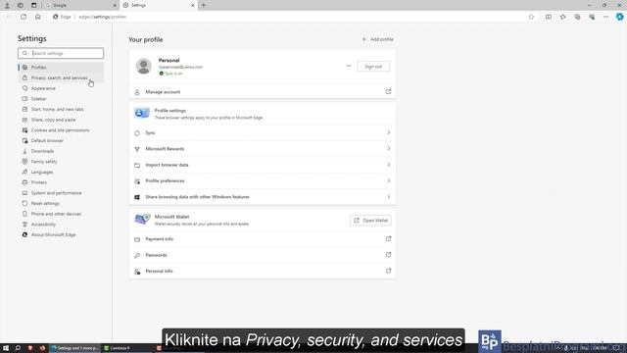Image resolution: width=627 pixels, height=353 pixels.
Task: Click the Sign out button
Action: click(x=373, y=67)
